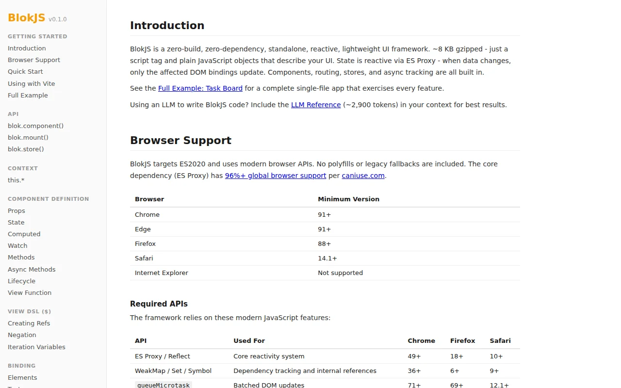Click the Internet Explorer table row
Screen dimensions: 621x388
(x=325, y=273)
